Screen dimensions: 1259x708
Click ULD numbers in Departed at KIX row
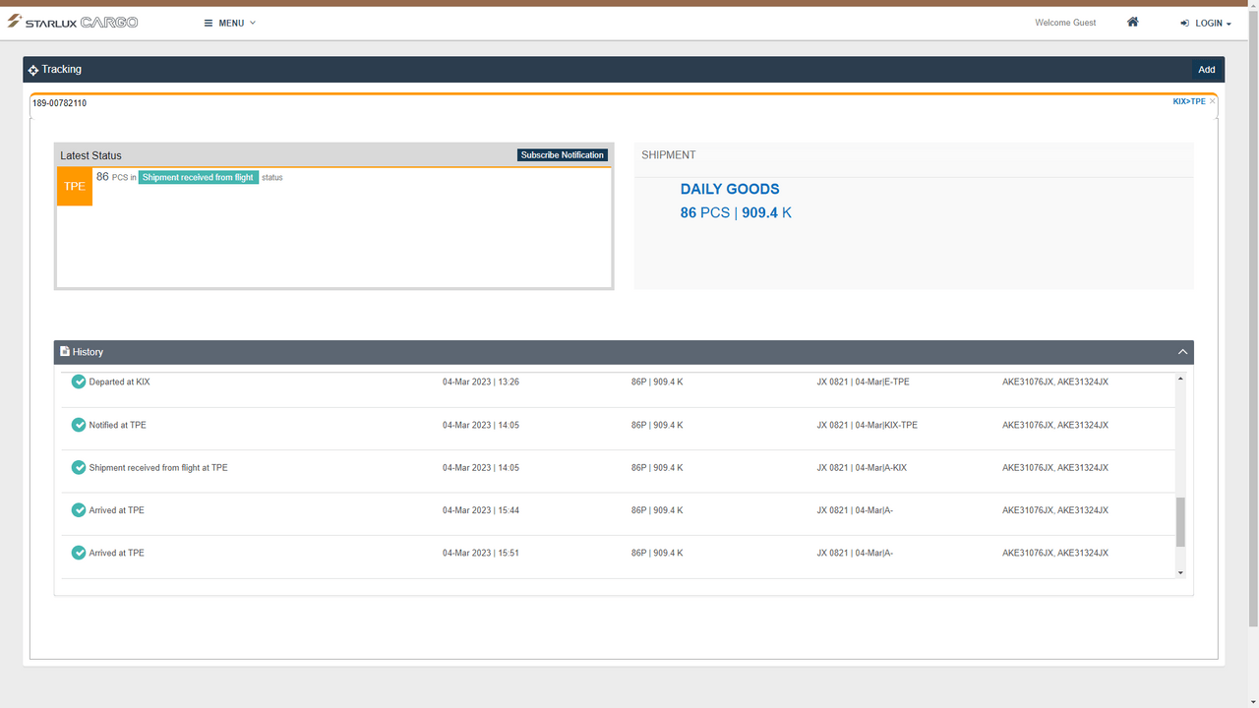1055,382
